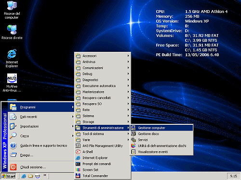241x180 pixels.
Task: Click the Debug folder icon
Action: point(78,74)
